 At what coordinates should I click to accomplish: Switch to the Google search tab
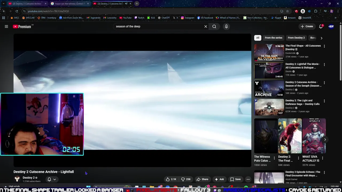(69, 4)
